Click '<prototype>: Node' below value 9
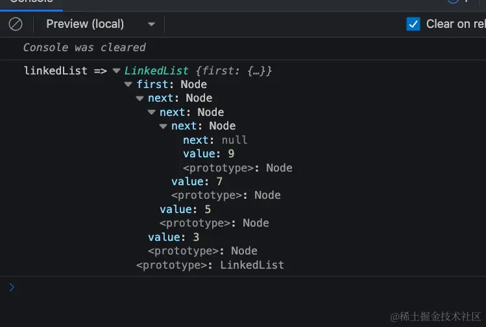Screen dimensions: 486x327 click(x=237, y=168)
